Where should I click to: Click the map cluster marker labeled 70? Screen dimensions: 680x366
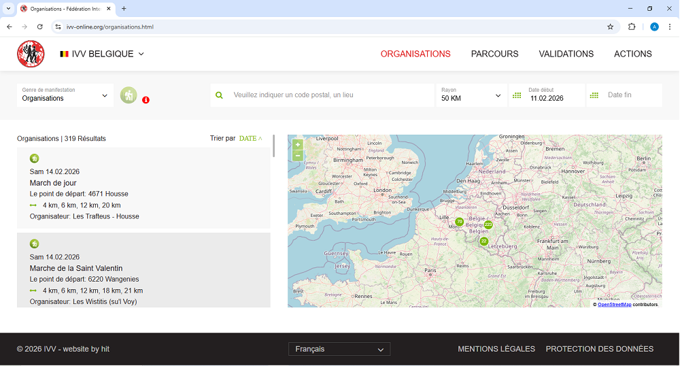pyautogui.click(x=459, y=222)
